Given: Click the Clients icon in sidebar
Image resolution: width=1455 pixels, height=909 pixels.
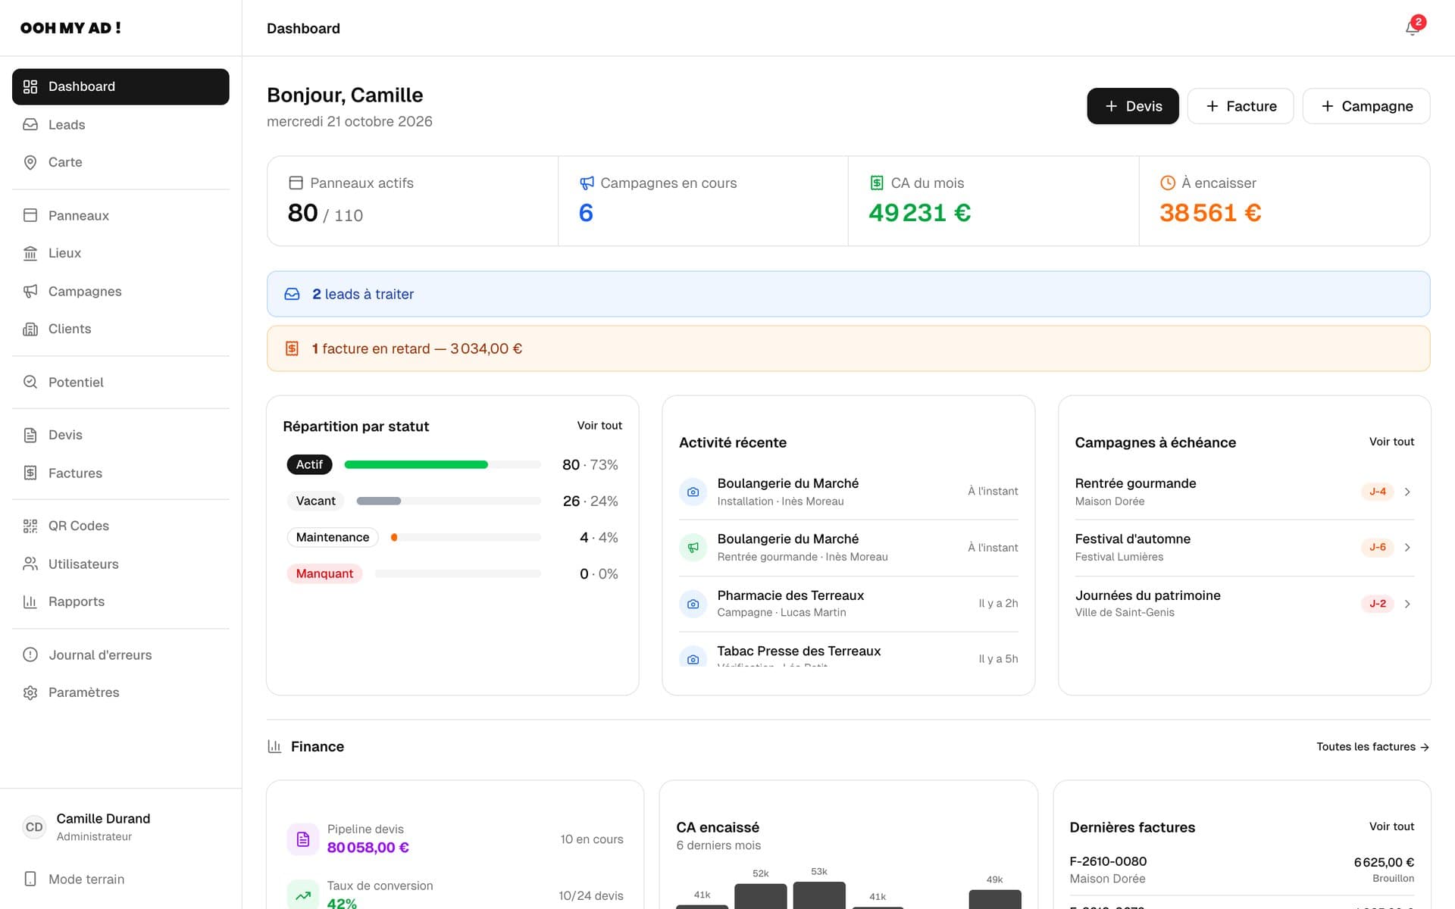Looking at the screenshot, I should [30, 329].
